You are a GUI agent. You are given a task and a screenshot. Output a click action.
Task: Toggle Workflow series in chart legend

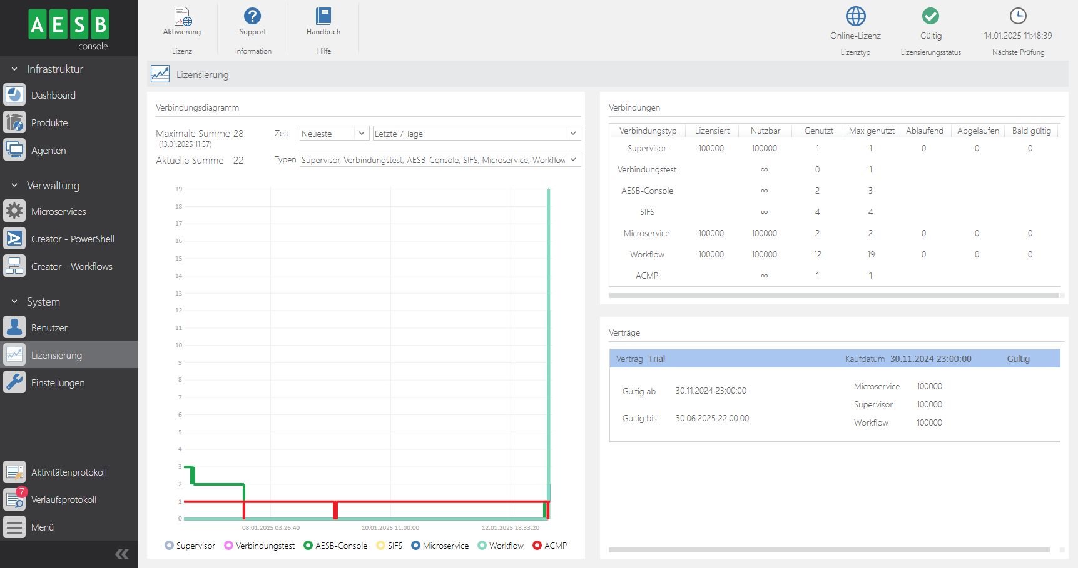point(501,546)
